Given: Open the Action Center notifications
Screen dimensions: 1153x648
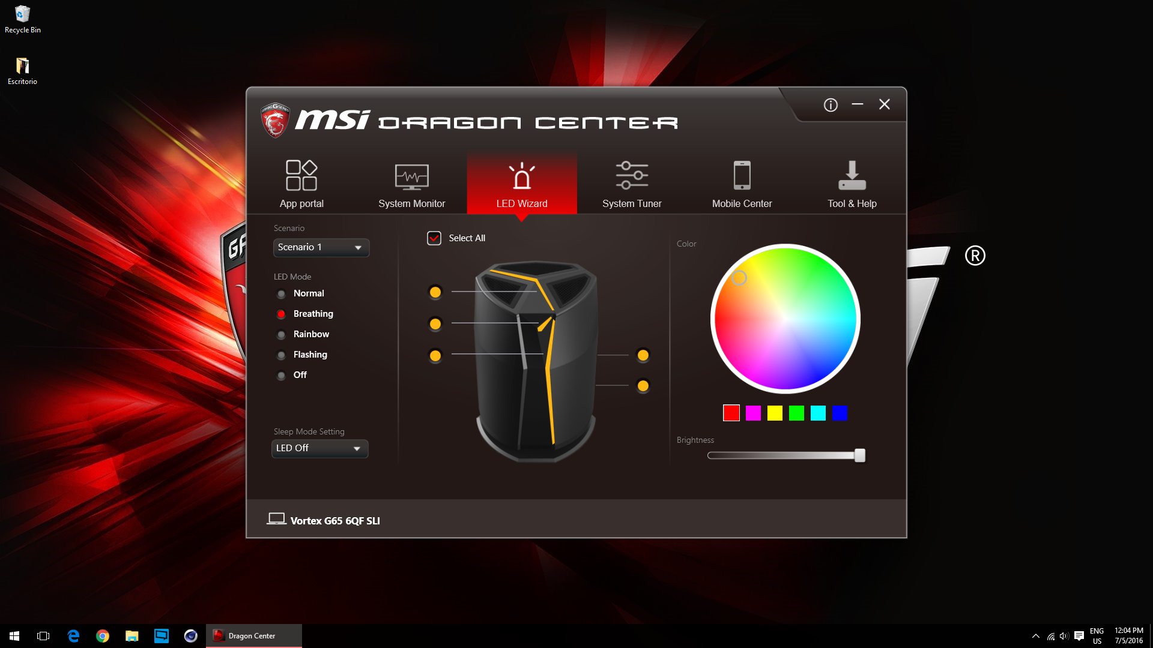Looking at the screenshot, I should coord(1079,636).
